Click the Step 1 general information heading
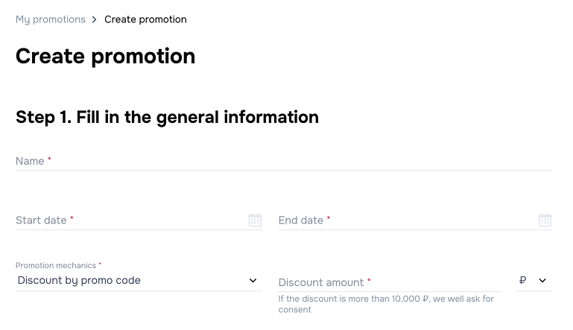The height and width of the screenshot is (330, 573). coord(167,117)
